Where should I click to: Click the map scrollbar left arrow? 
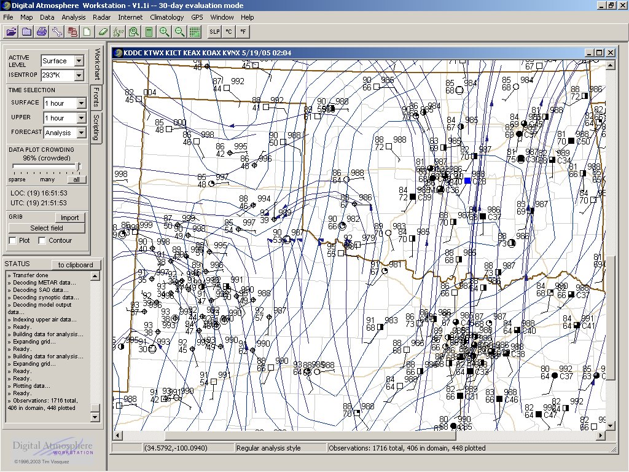(x=117, y=435)
